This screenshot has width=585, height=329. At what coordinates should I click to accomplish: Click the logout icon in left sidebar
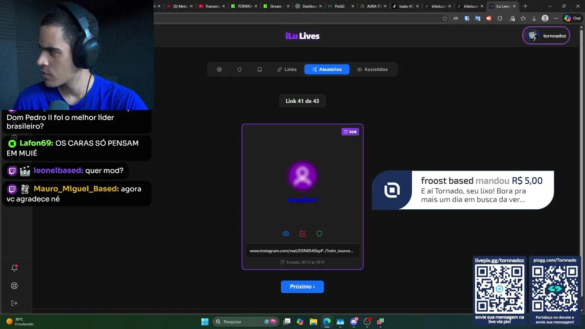click(x=14, y=303)
